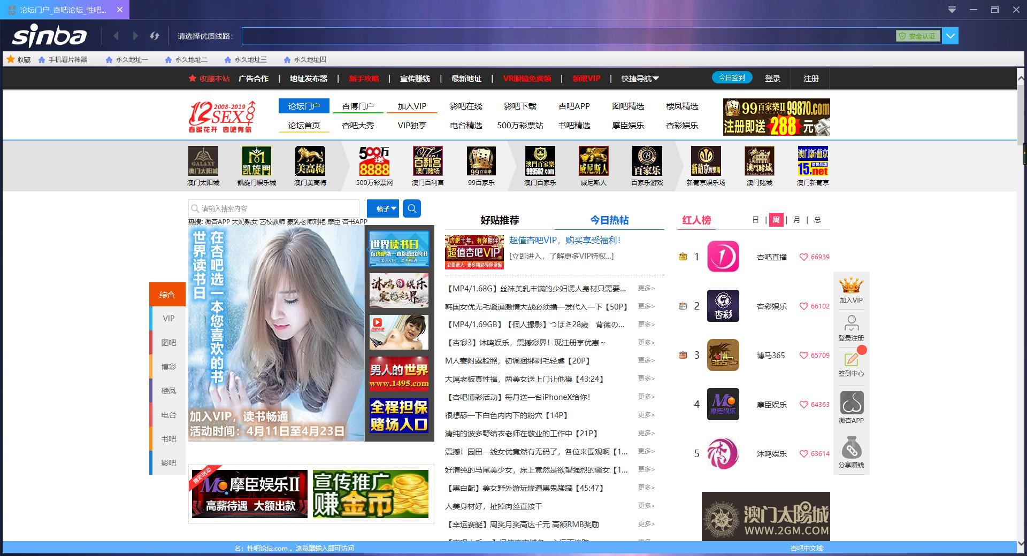This screenshot has height=556, width=1027.
Task: Open the 宣传推广赚金币 banner
Action: pyautogui.click(x=371, y=494)
